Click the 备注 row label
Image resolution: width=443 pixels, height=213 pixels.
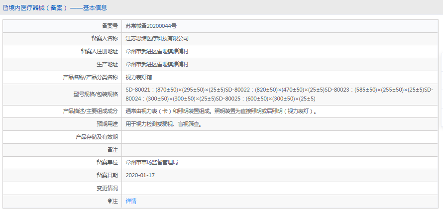112,150
